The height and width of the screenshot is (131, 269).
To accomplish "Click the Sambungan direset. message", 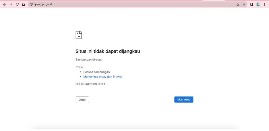I will (89, 60).
